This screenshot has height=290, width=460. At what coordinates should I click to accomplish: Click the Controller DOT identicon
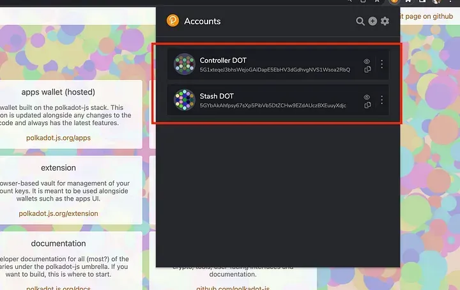click(x=185, y=64)
